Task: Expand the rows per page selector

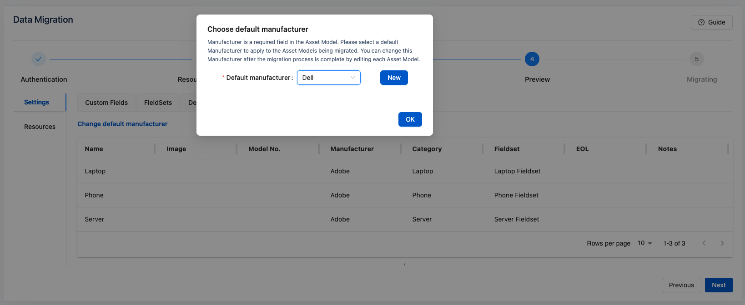Action: (x=644, y=243)
